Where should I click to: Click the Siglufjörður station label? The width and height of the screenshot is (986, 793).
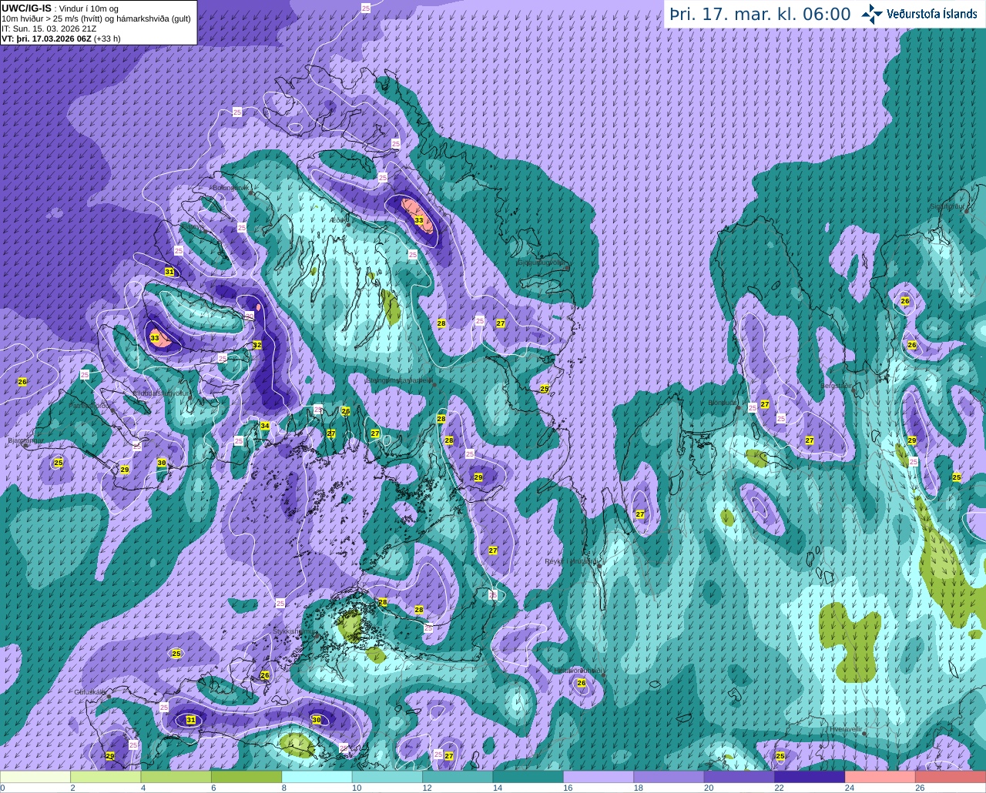tap(947, 206)
